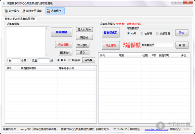Sort by 序号 column header
195x134 pixels.
pos(13,68)
